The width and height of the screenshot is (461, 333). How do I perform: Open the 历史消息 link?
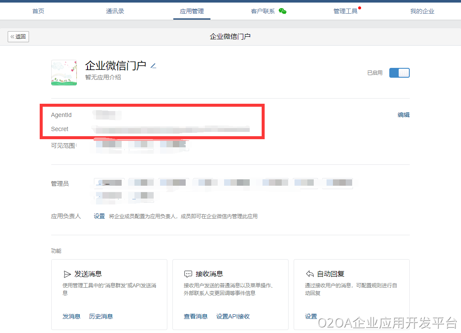(101, 316)
